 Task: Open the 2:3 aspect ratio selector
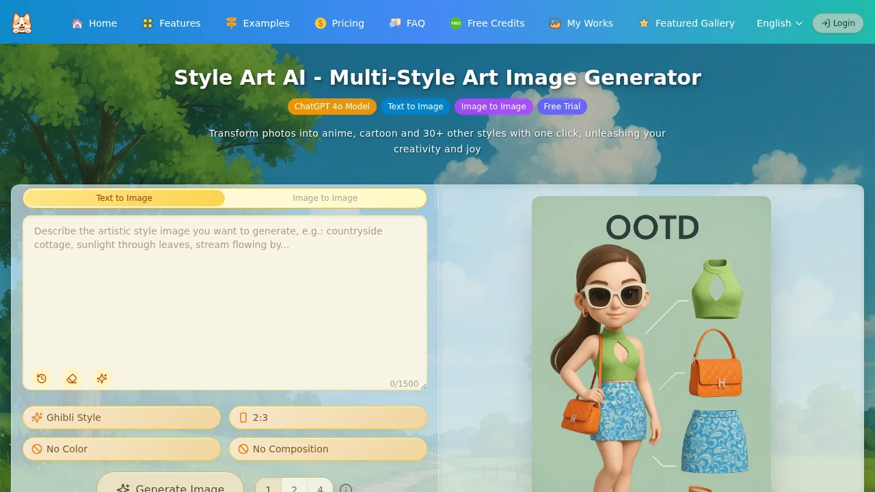[327, 418]
